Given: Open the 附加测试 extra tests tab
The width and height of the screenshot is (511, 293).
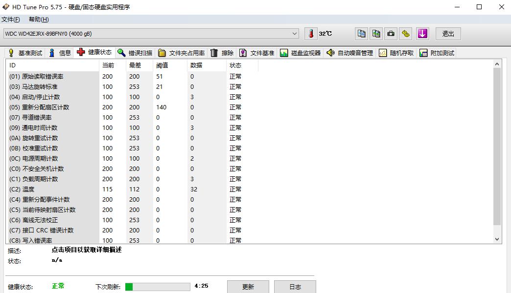Looking at the screenshot, I should click(x=437, y=53).
